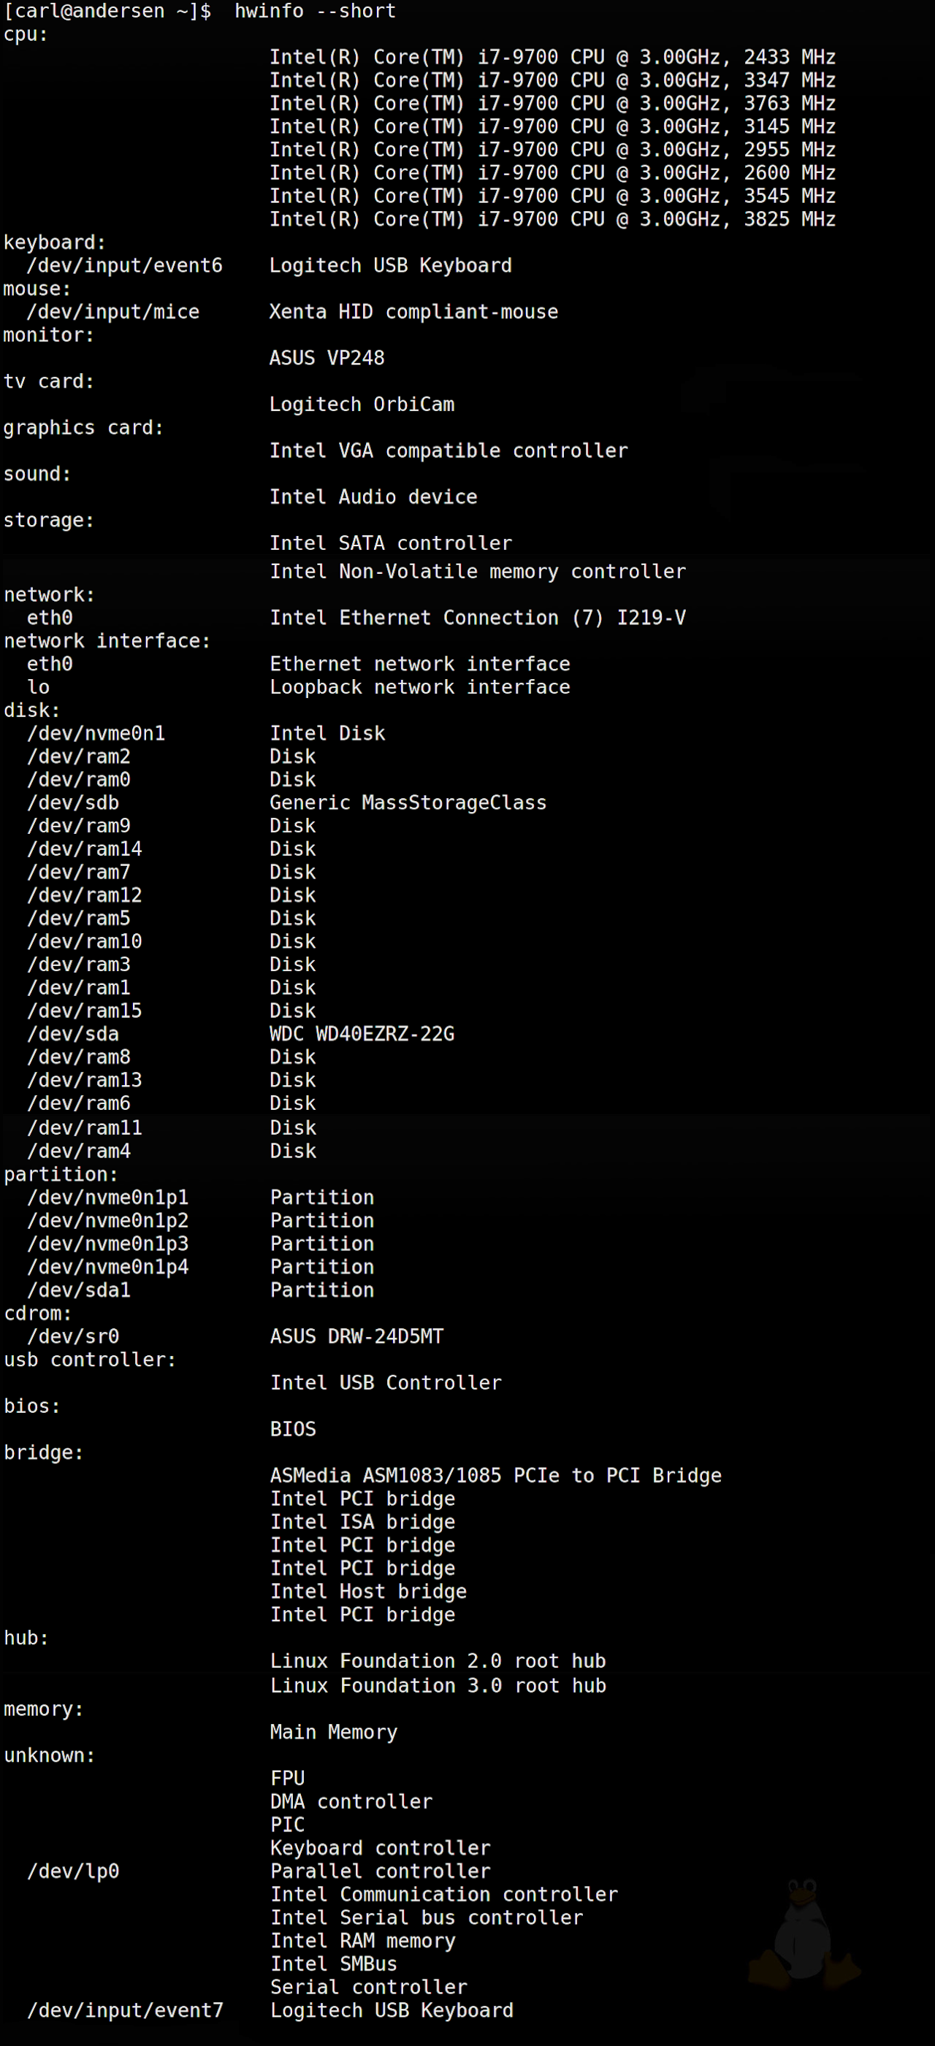Click the 'Xenta HID compliant-mouse' text
Viewport: 935px width, 2046px height.
coord(413,311)
